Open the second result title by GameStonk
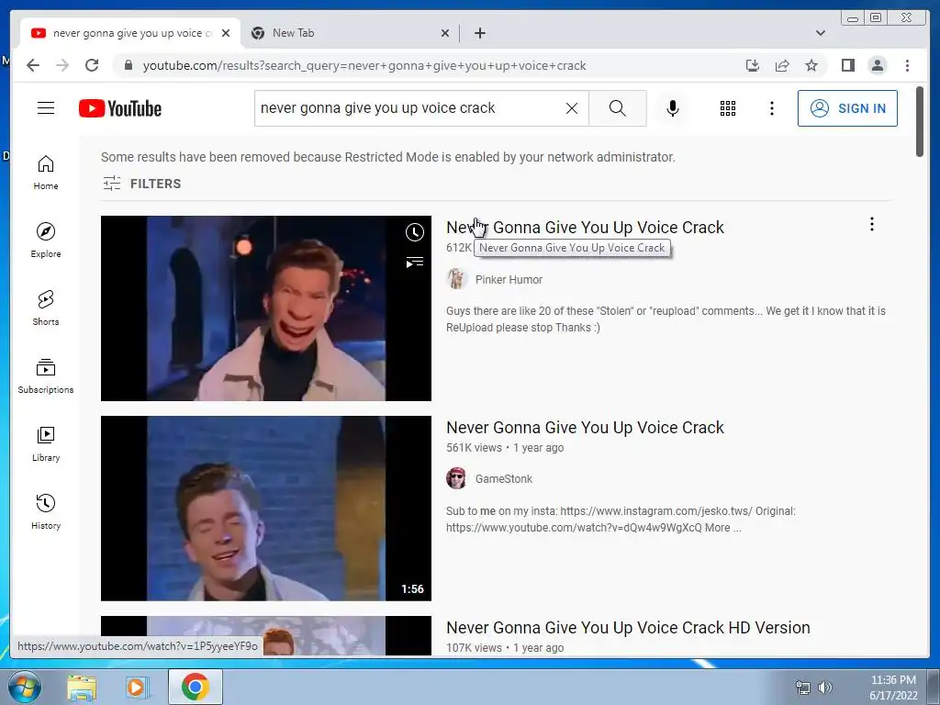Image resolution: width=940 pixels, height=705 pixels. coord(585,428)
